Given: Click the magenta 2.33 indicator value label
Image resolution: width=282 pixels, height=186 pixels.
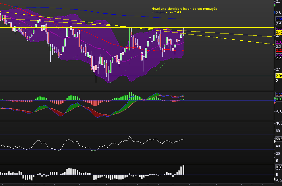Looking at the screenshot, I should (x=279, y=42).
